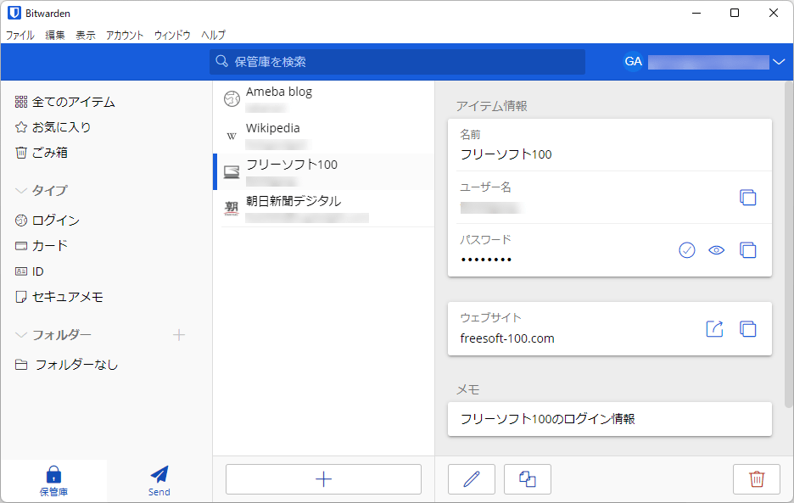Screen dimensions: 794x503
Task: Filter items by ID type
Action: tap(30, 271)
